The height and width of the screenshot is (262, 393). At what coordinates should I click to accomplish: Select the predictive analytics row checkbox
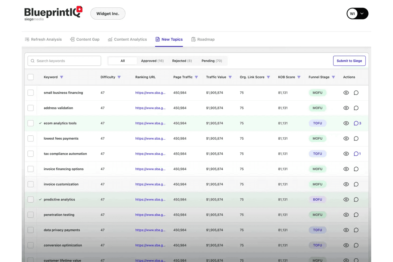click(x=31, y=200)
